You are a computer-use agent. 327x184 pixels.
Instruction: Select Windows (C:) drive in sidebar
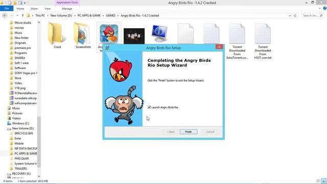tap(20, 123)
